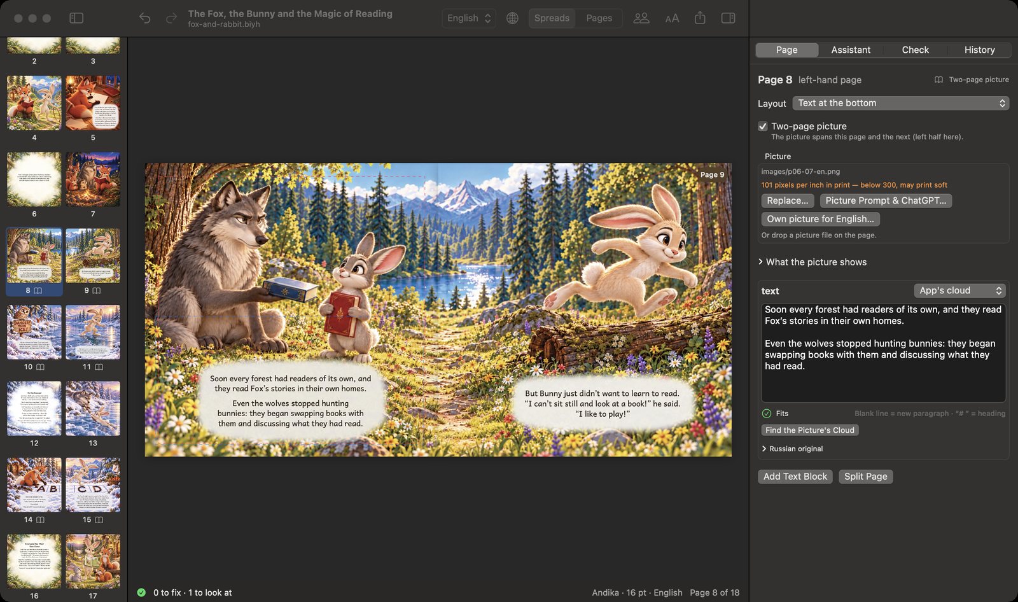Click the Replace... button

(787, 200)
